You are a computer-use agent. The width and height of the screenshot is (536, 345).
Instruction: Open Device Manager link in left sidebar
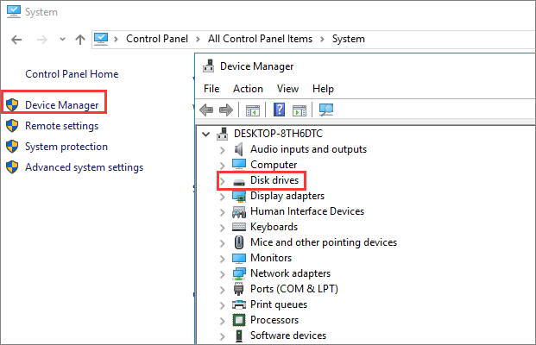click(x=61, y=105)
